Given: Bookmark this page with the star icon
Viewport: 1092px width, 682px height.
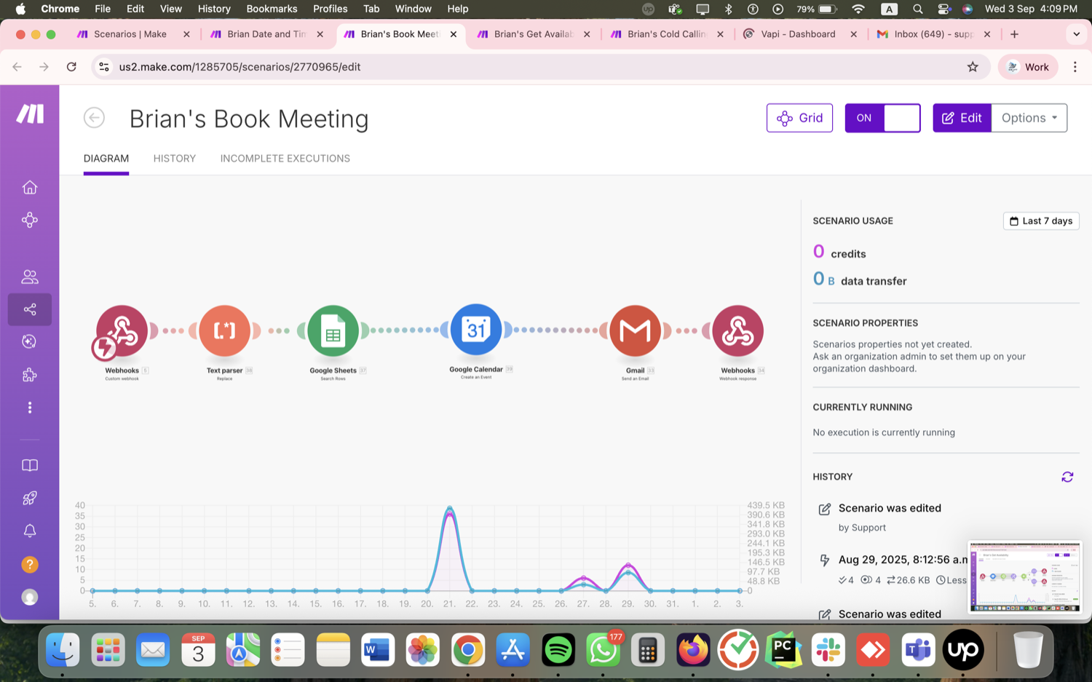Looking at the screenshot, I should pyautogui.click(x=973, y=67).
